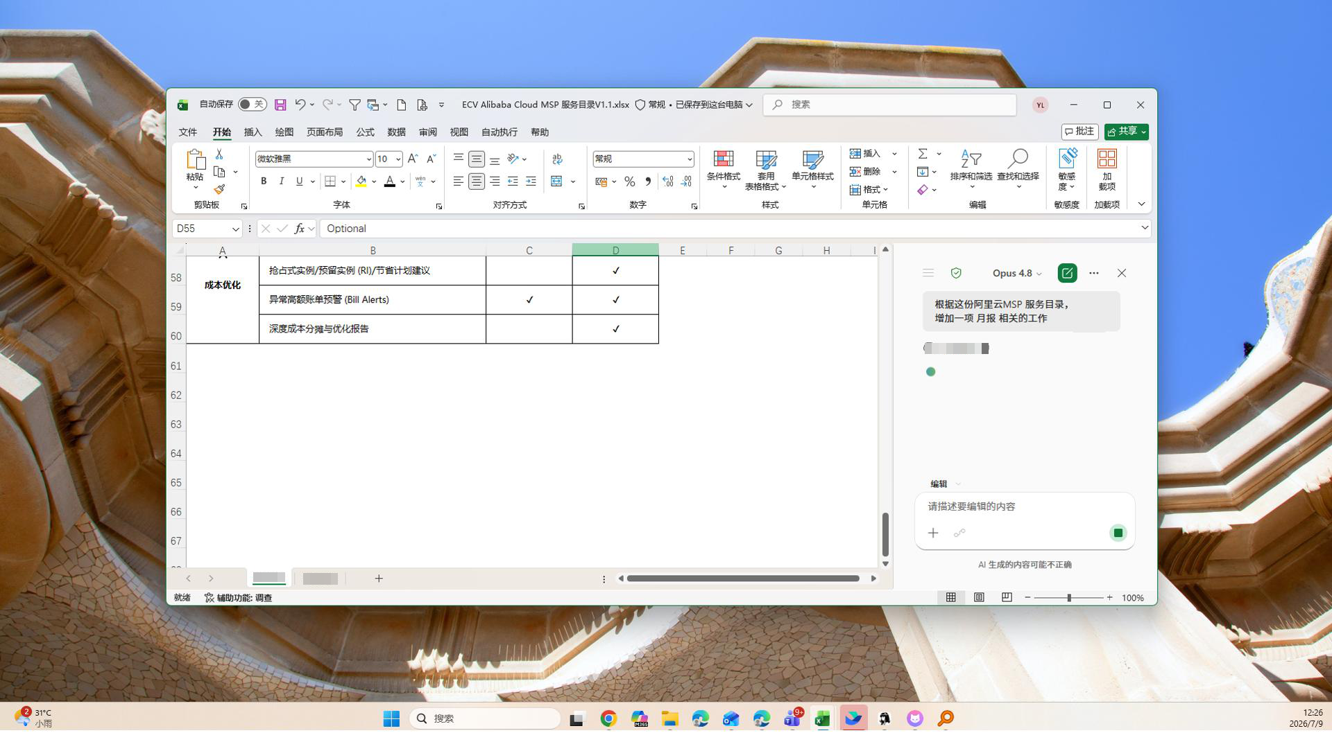Open the font size dropdown

398,159
